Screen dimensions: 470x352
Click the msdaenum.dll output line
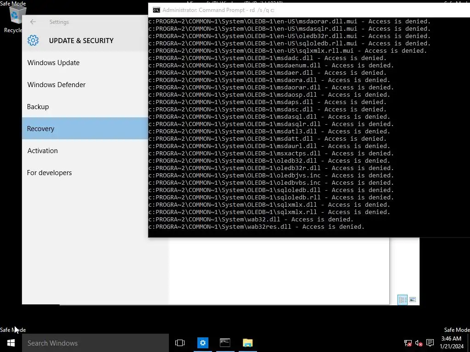point(271,65)
